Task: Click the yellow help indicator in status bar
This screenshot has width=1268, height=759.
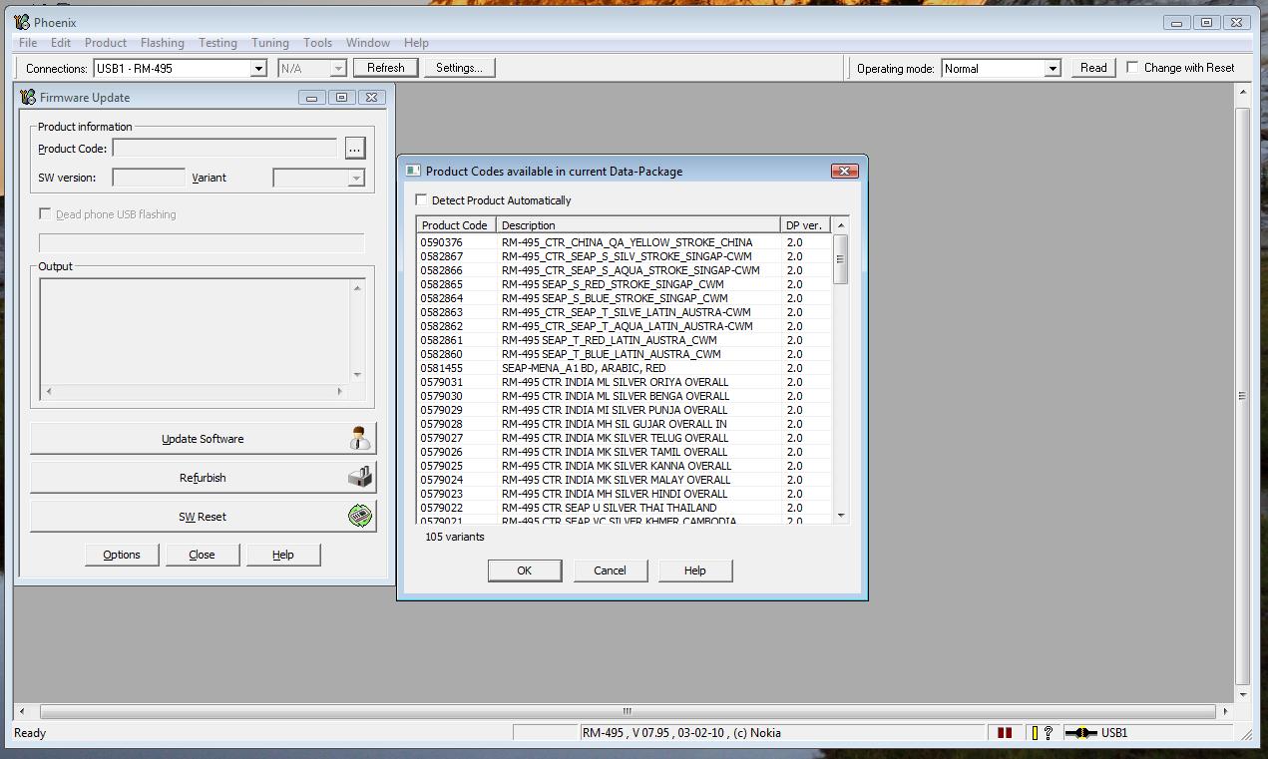Action: [1042, 733]
